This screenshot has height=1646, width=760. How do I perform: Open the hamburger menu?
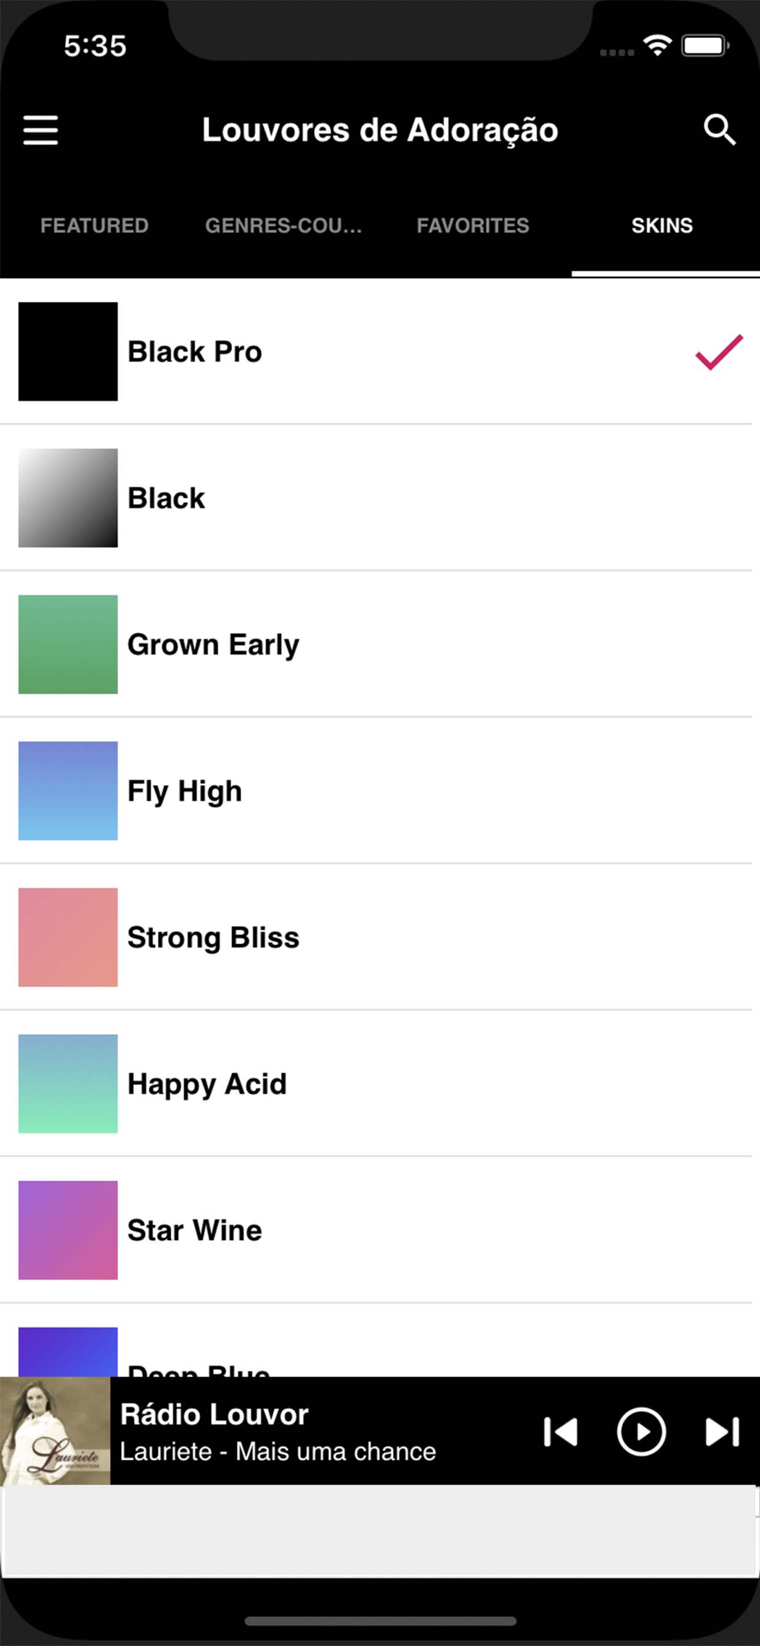pyautogui.click(x=40, y=130)
